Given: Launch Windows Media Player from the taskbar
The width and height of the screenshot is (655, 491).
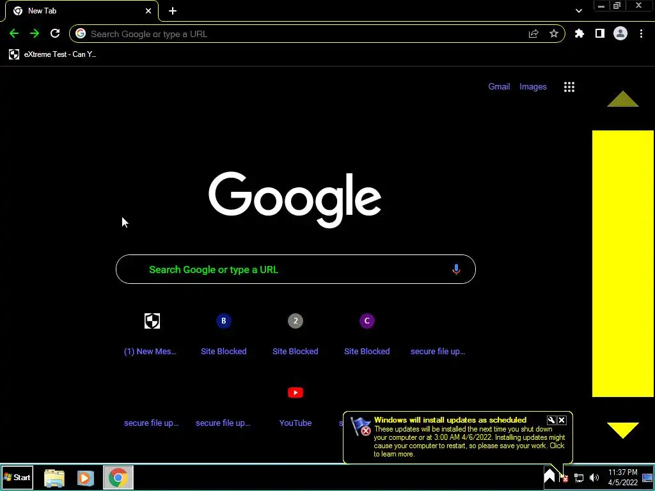Looking at the screenshot, I should pos(85,478).
